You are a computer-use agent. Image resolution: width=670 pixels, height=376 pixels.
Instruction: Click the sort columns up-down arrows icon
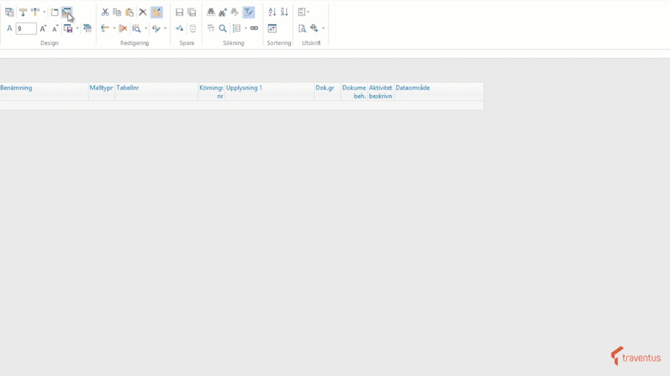(272, 29)
